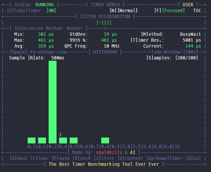
Task: Click the soul4kills author name
Action: (x=109, y=152)
